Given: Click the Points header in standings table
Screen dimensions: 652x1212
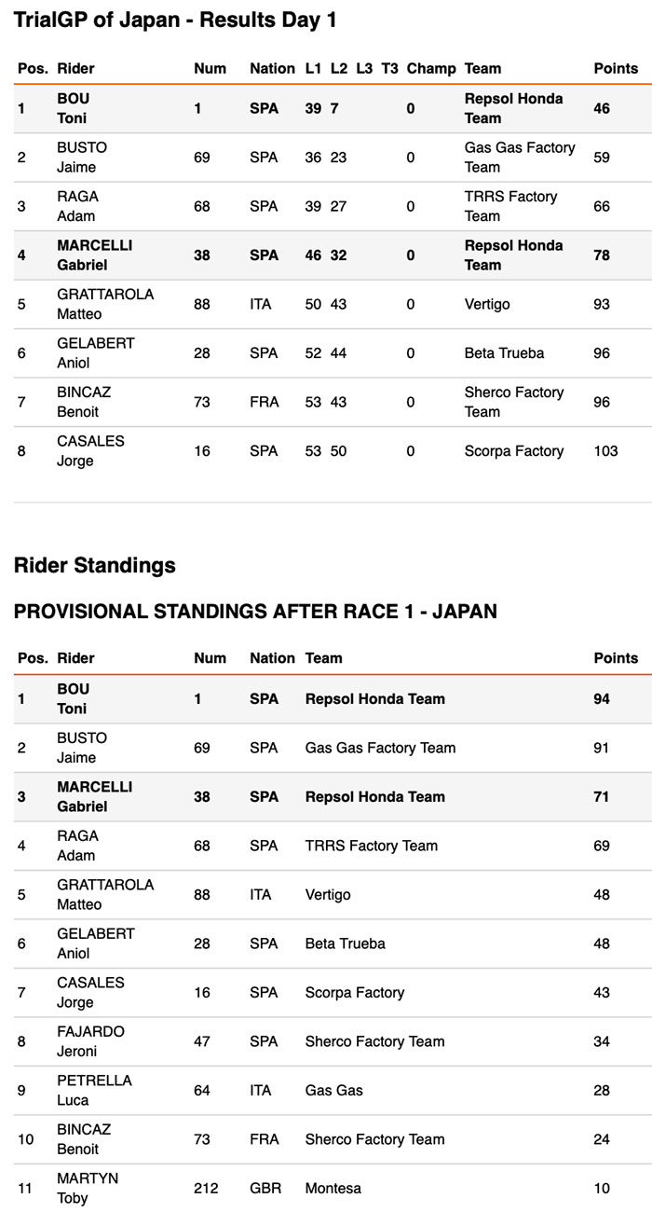Looking at the screenshot, I should (x=616, y=658).
